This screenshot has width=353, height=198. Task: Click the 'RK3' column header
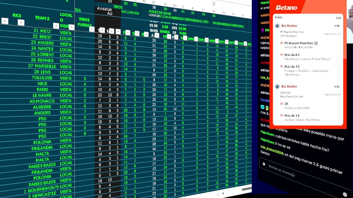[17, 15]
